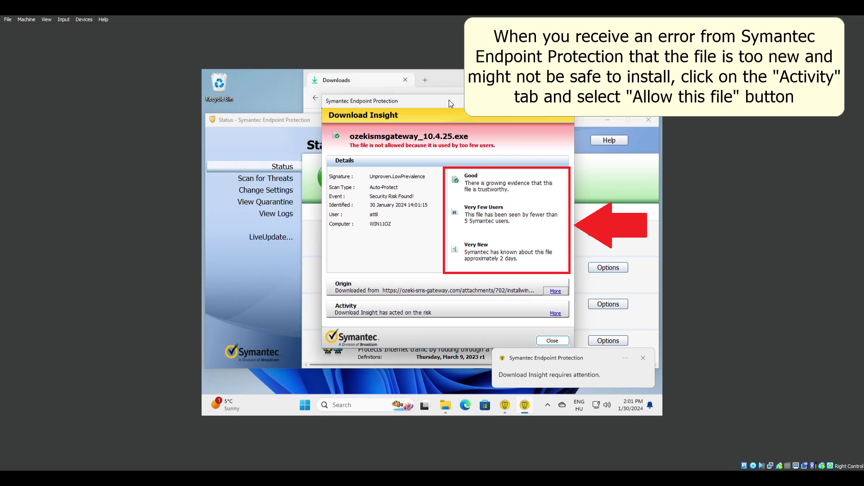Open network status tray icon
864x486 pixels.
point(596,405)
